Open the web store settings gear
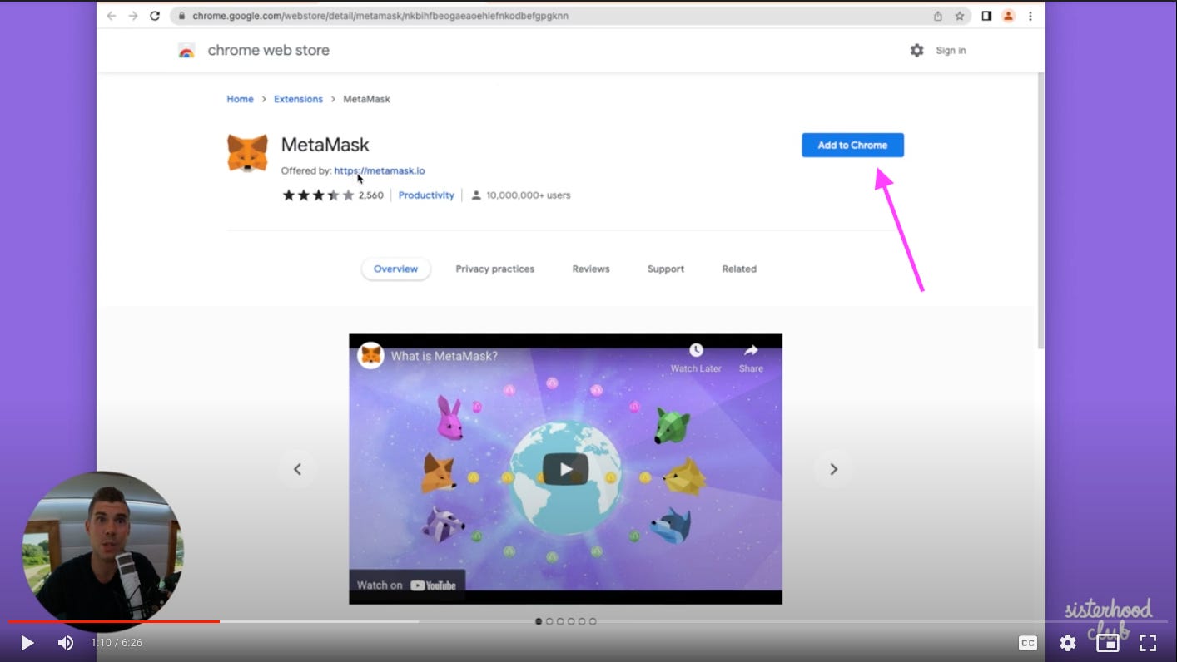1177x662 pixels. (916, 51)
